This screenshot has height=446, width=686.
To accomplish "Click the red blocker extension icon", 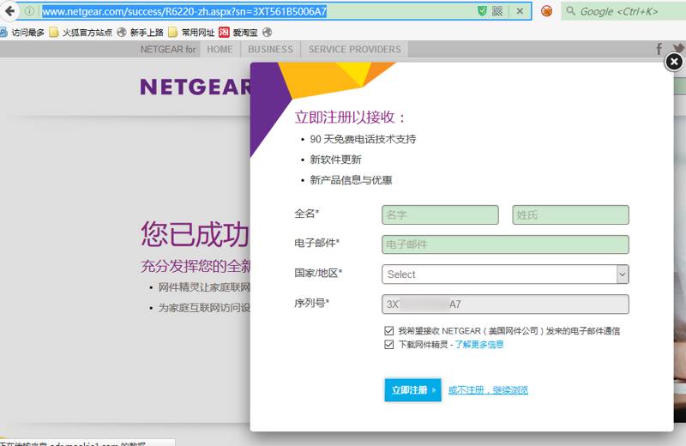I will (x=546, y=11).
